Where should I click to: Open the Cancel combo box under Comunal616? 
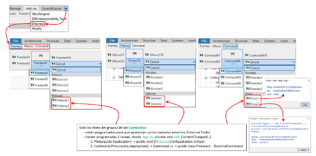point(269,62)
